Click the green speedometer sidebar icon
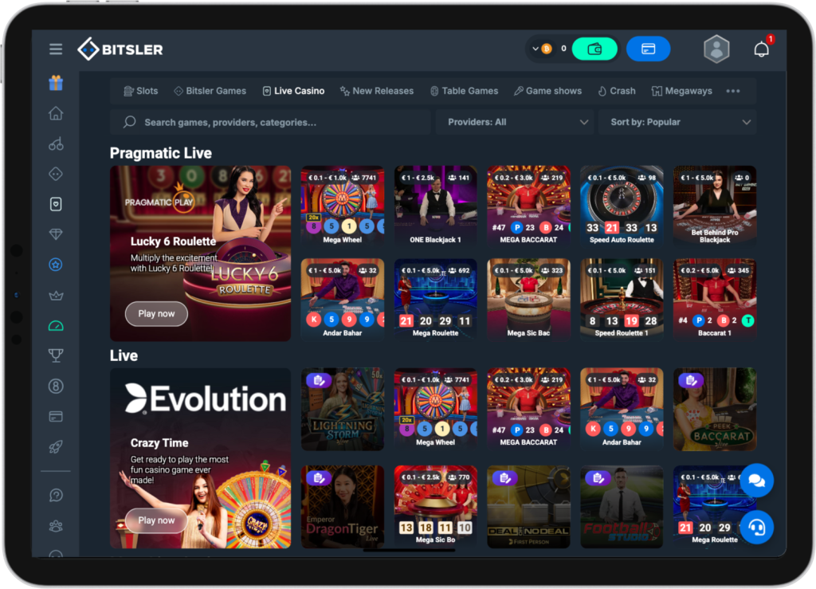816x589 pixels. tap(56, 326)
